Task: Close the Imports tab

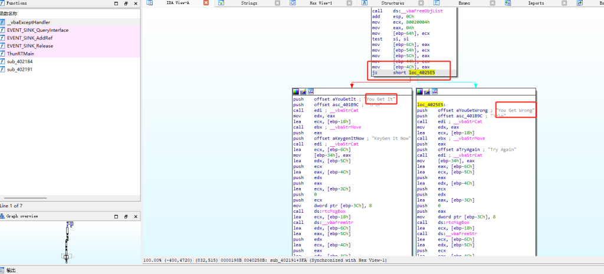Action: pos(564,3)
